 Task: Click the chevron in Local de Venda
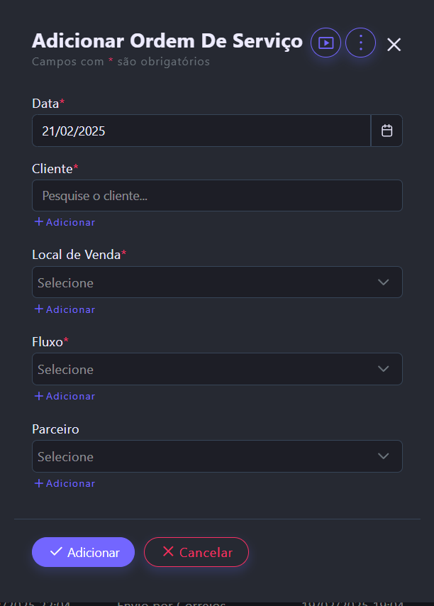[x=384, y=282]
